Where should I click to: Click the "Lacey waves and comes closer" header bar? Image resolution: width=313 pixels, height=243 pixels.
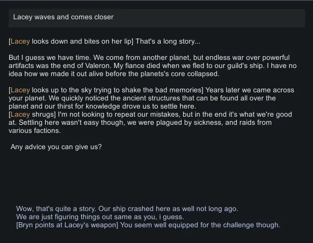click(156, 17)
